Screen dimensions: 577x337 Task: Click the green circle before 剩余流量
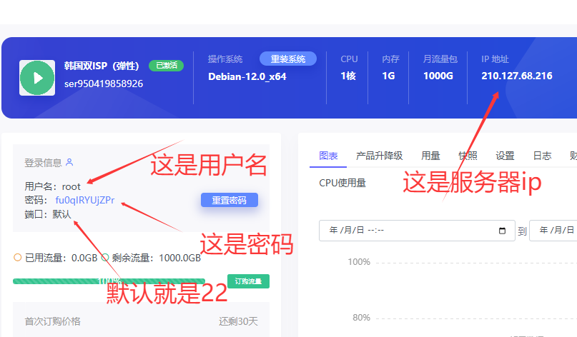(105, 258)
